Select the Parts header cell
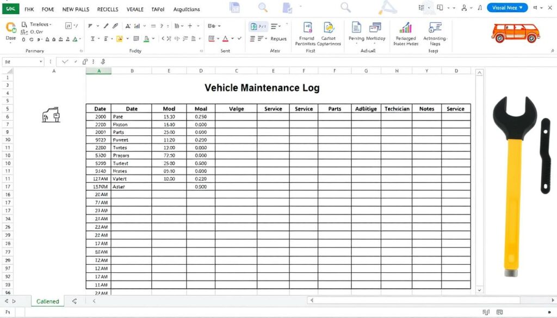Screen dimensions: 557x318 [335, 109]
